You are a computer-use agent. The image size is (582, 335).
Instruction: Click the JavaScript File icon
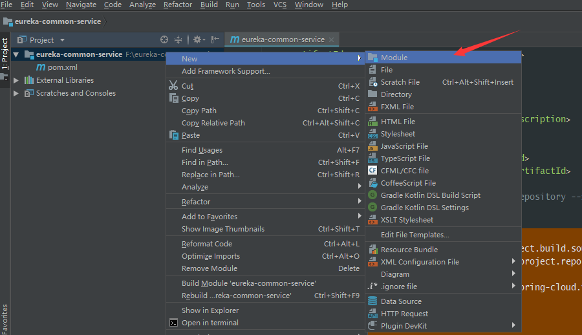coord(372,146)
